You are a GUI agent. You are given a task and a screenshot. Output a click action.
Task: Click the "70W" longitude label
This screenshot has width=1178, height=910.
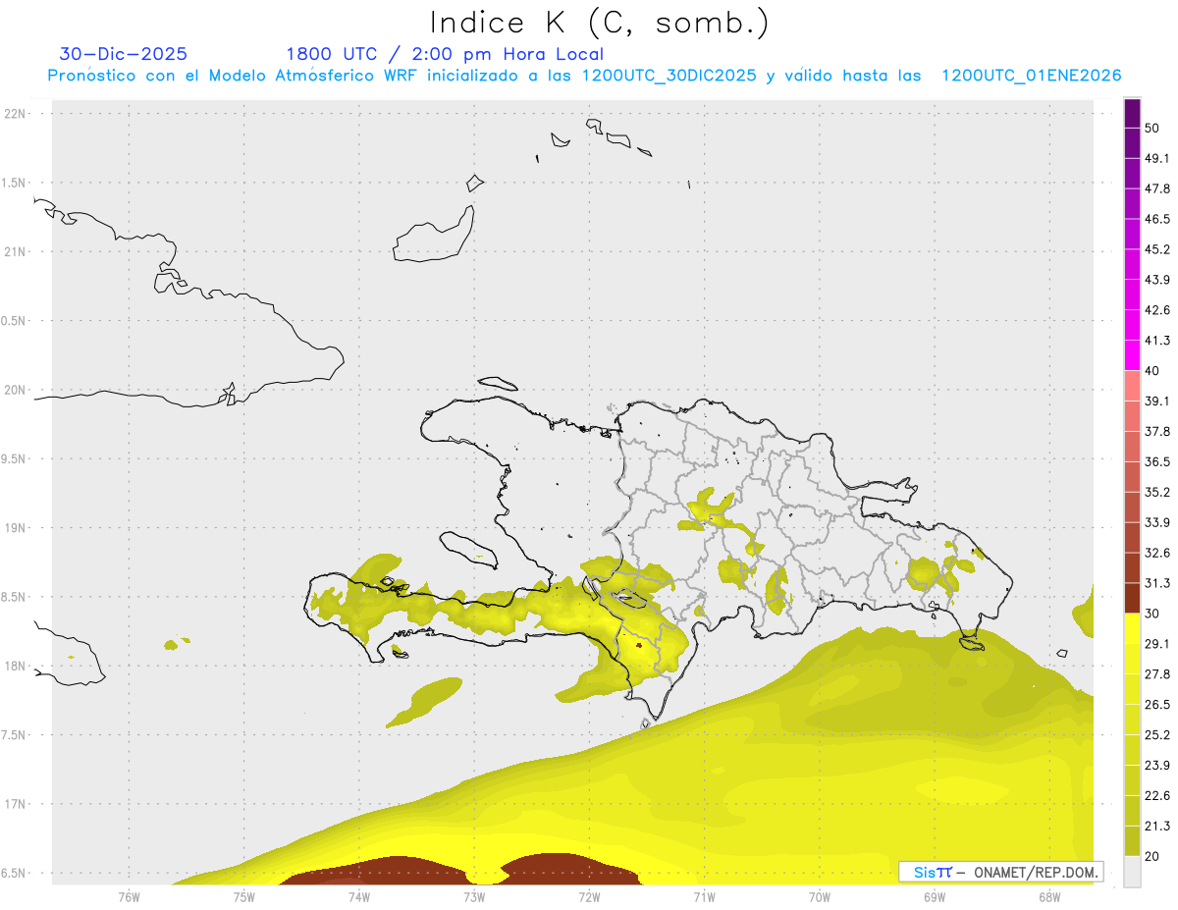[820, 896]
